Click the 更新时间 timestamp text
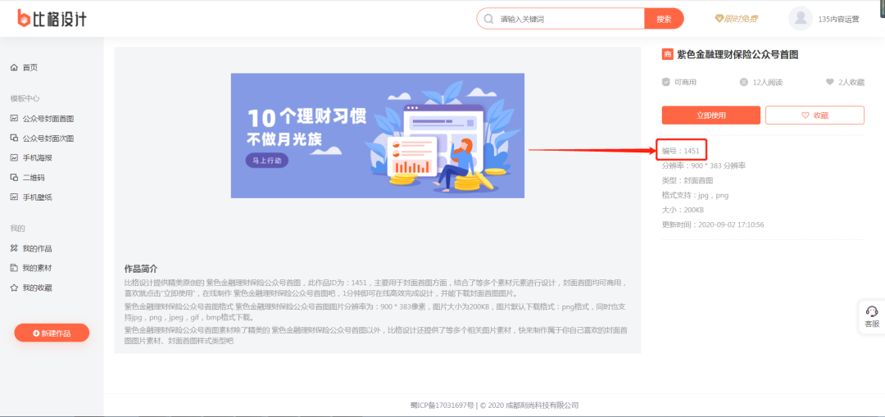This screenshot has width=885, height=417. tap(713, 224)
